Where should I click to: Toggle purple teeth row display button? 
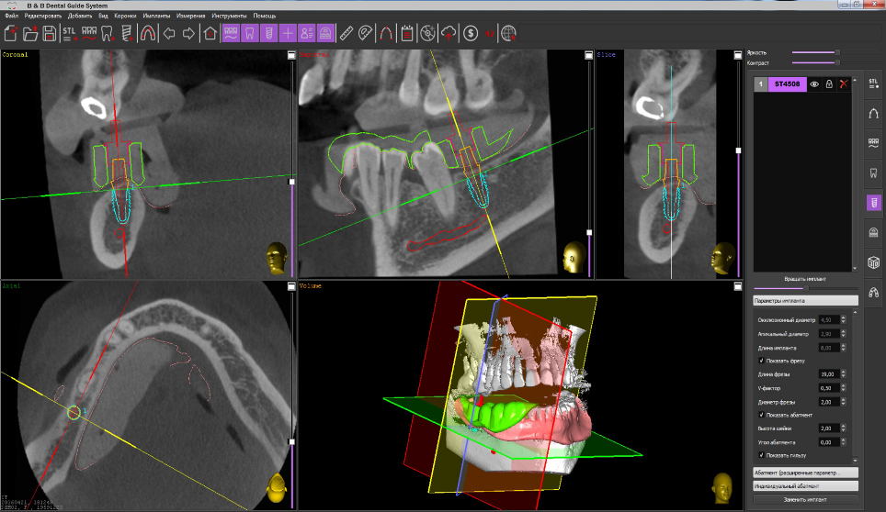coord(231,33)
